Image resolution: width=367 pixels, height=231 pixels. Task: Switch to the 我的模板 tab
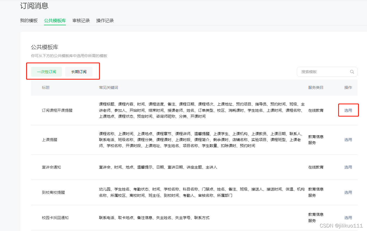[x=29, y=20]
